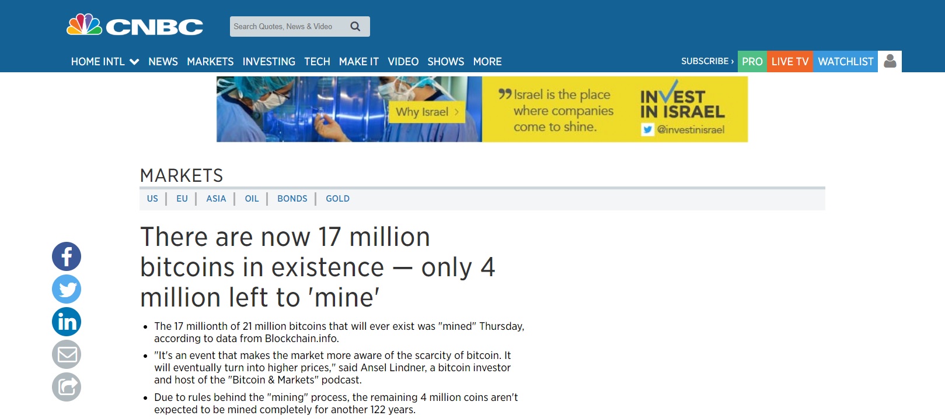Open the MAKE IT menu

pos(359,61)
